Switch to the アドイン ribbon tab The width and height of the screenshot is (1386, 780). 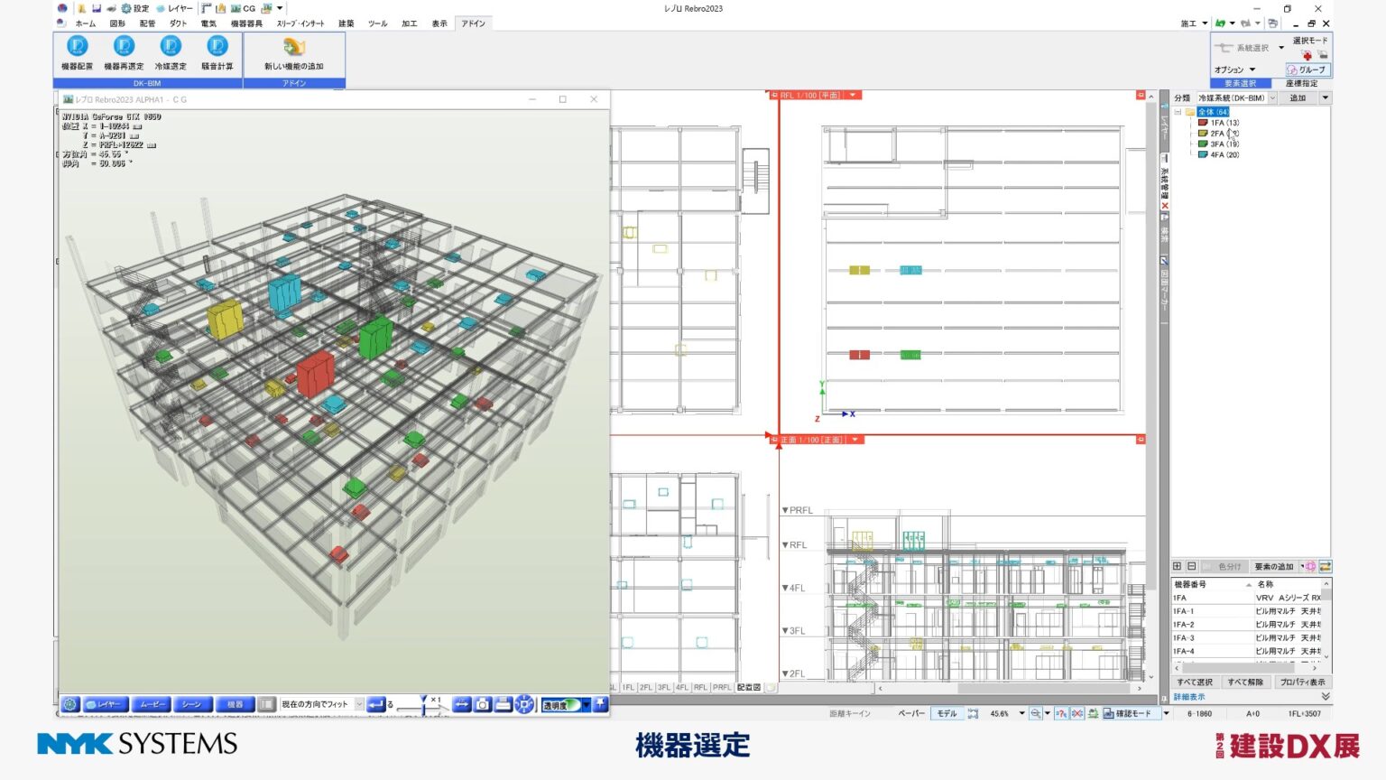coord(473,23)
